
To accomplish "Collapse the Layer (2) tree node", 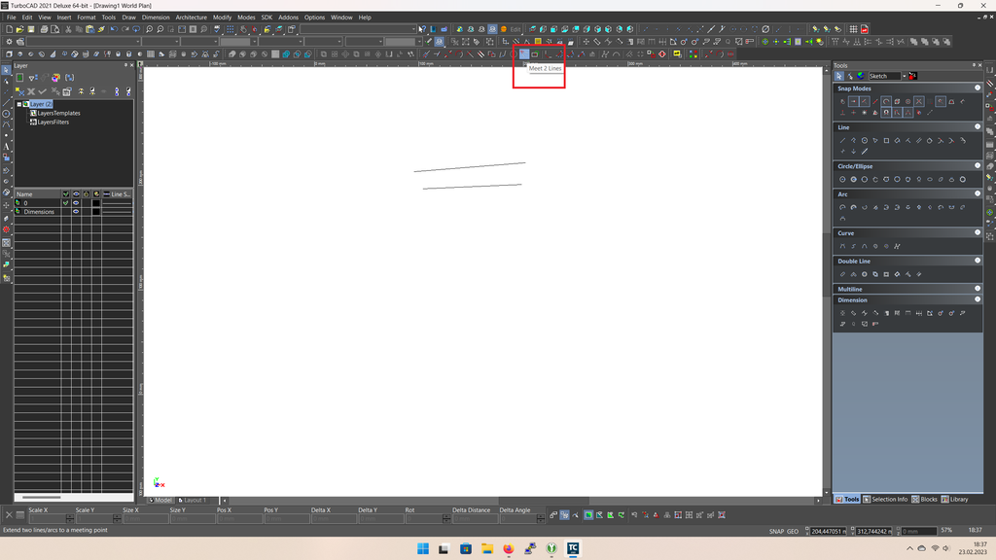I will tap(18, 104).
